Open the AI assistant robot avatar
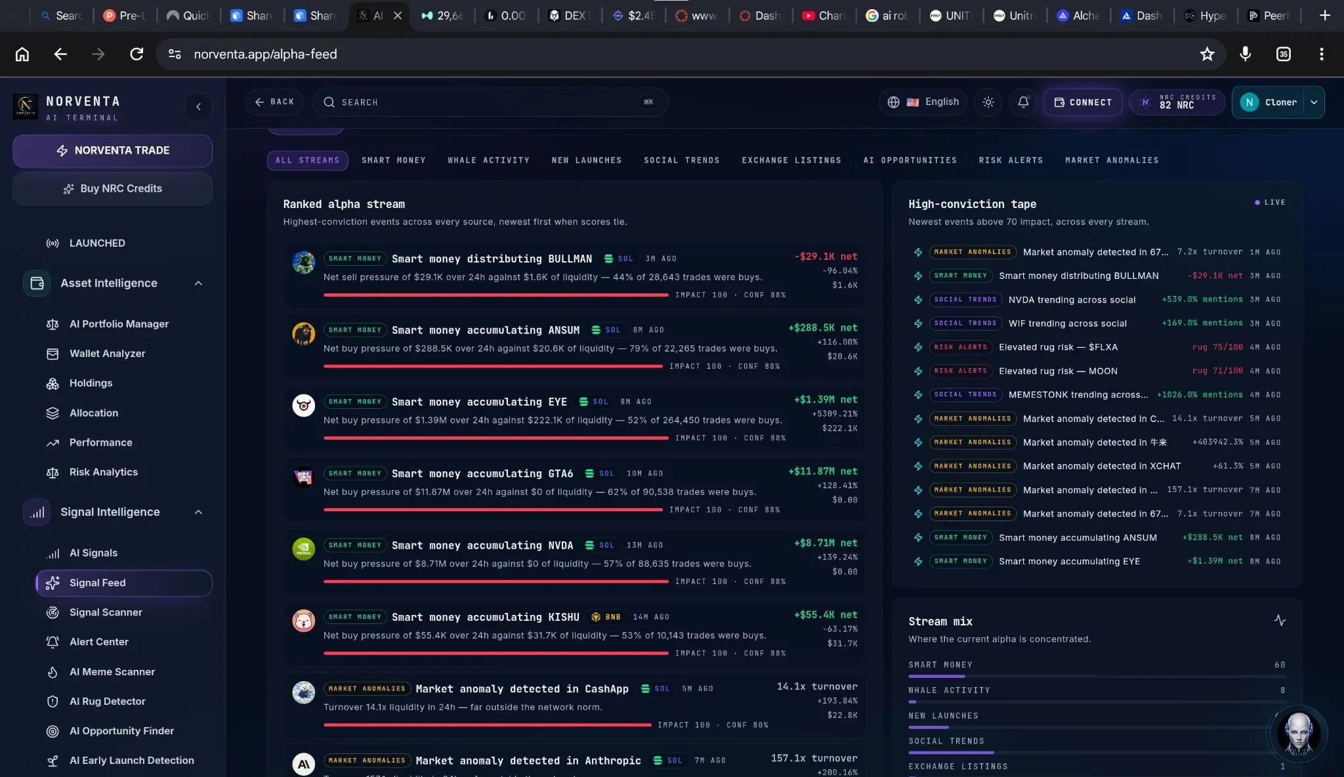 point(1299,733)
